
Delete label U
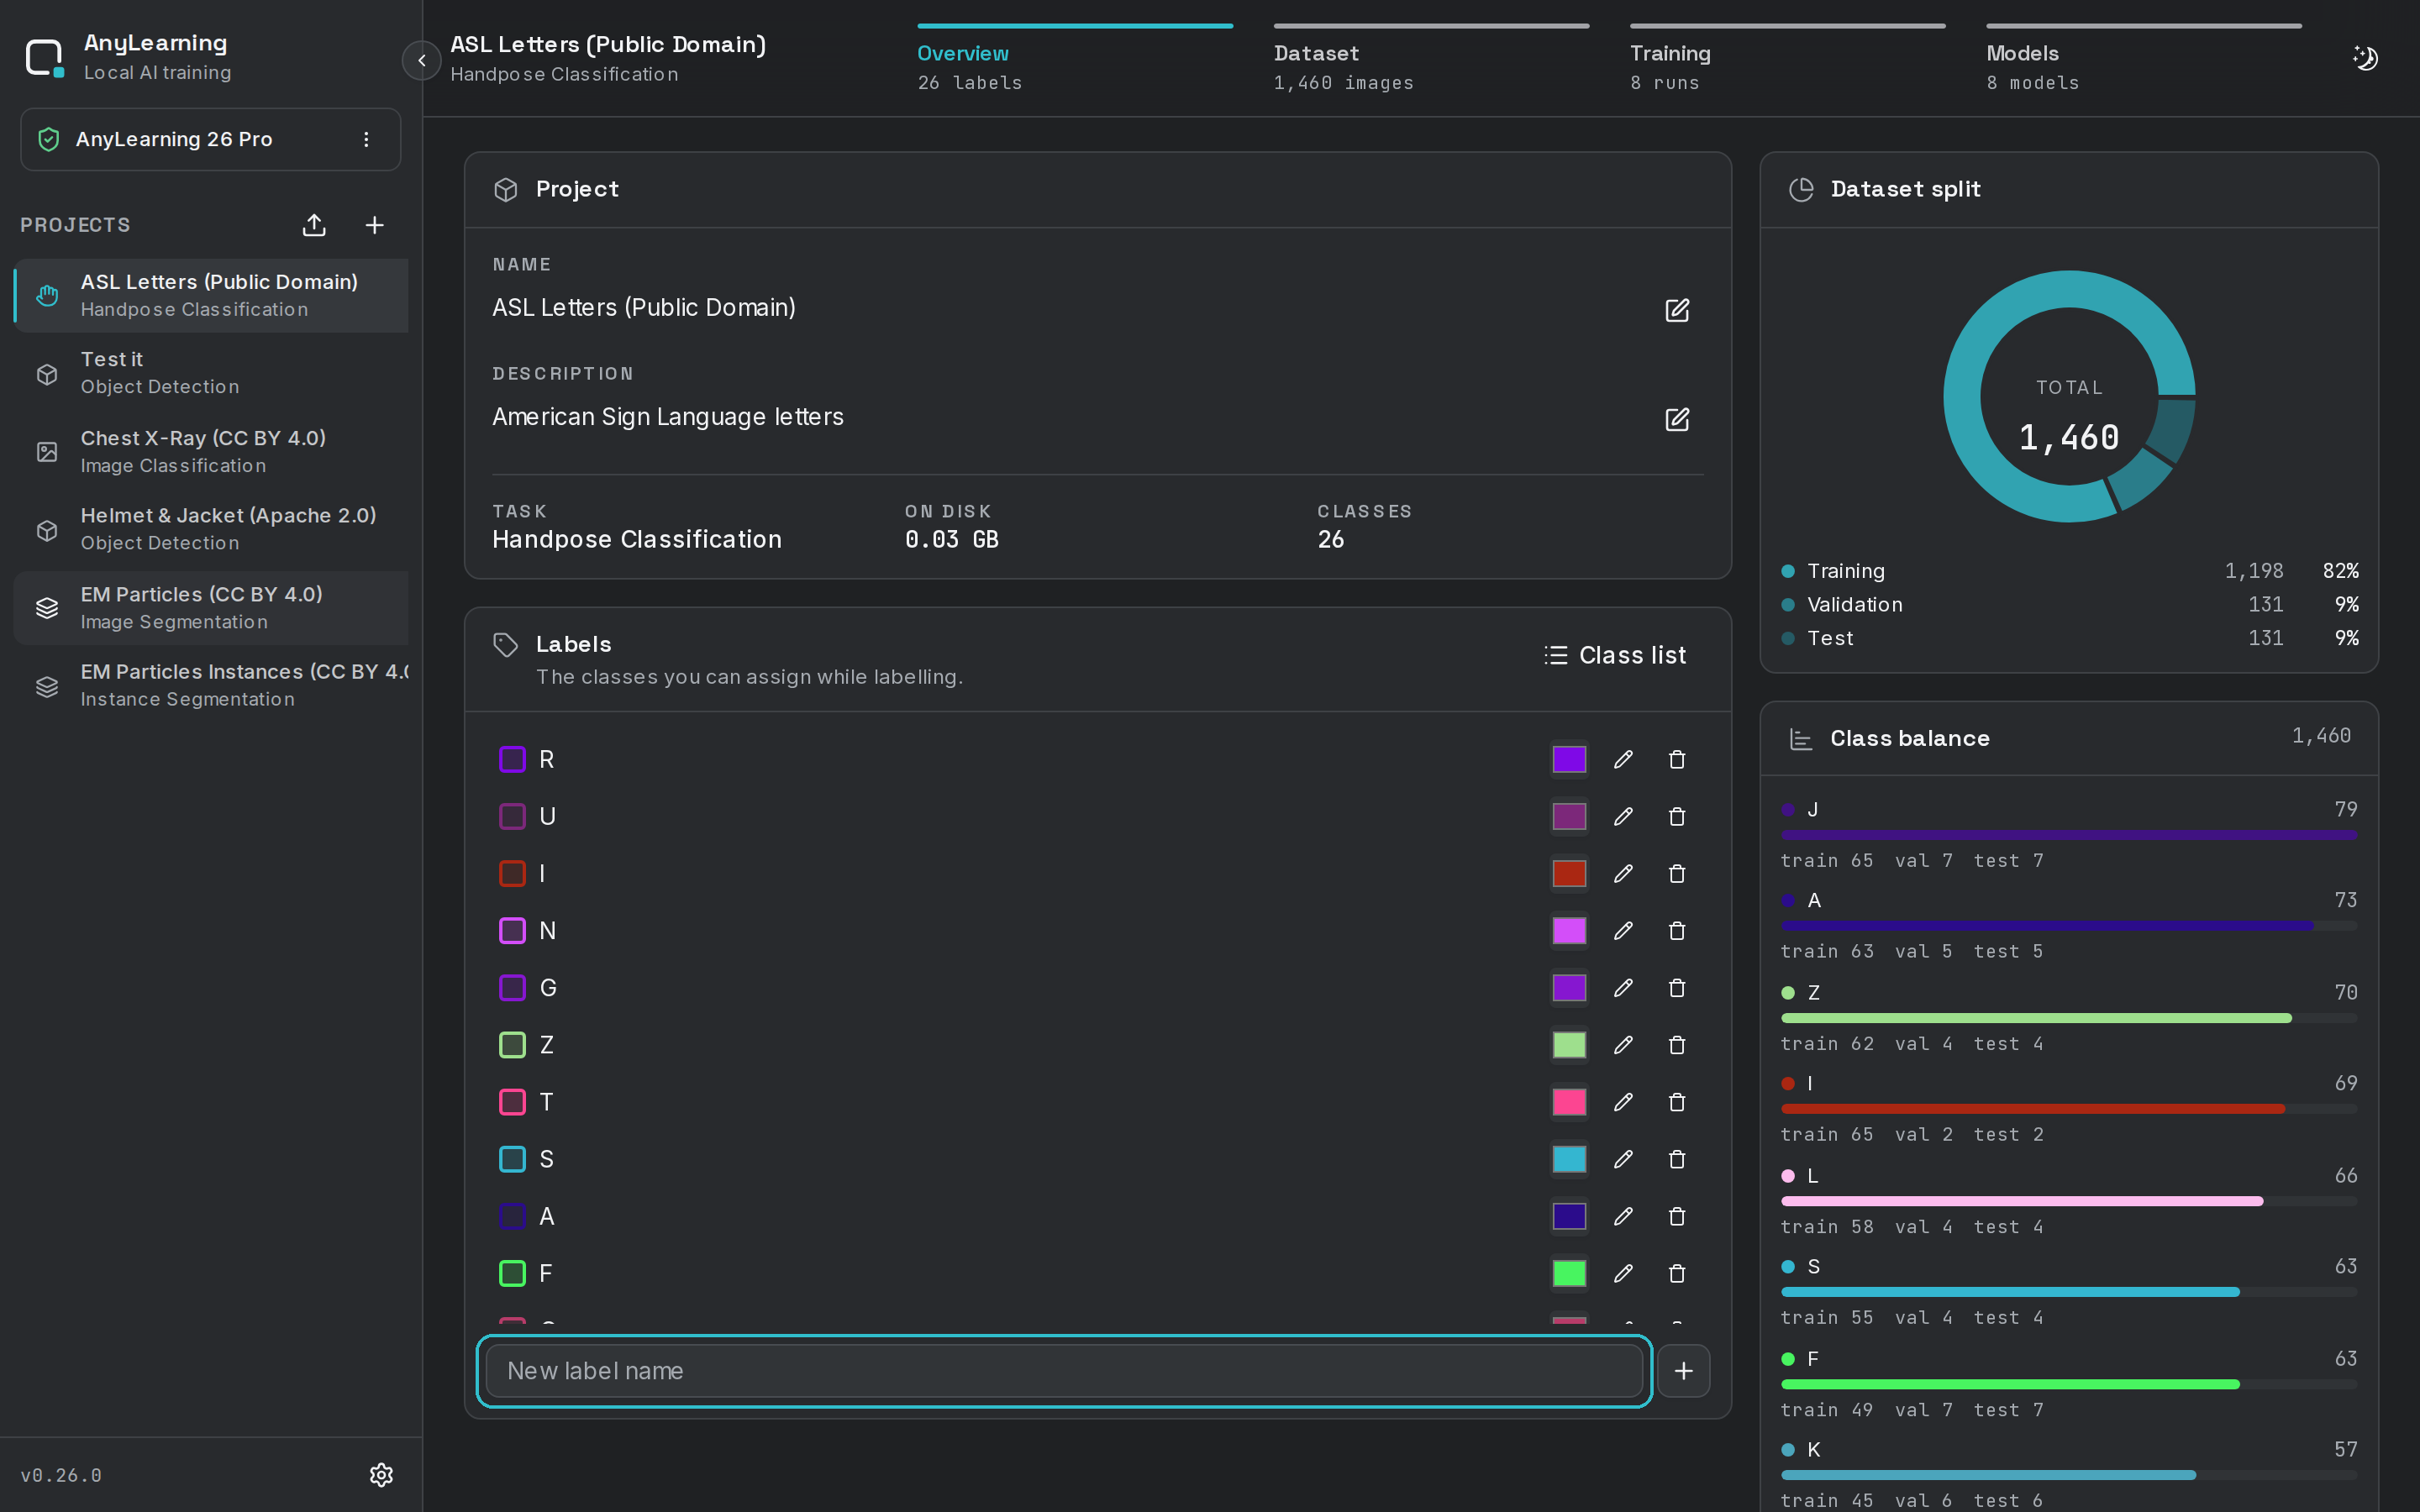point(1677,817)
